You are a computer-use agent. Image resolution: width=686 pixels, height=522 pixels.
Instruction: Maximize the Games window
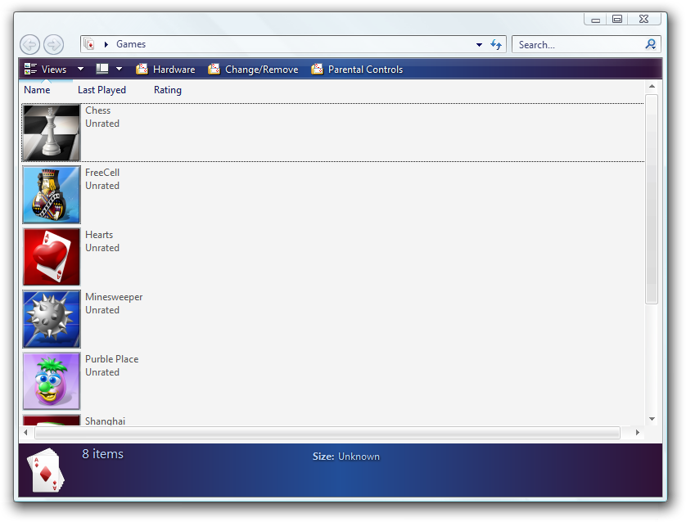pos(617,19)
